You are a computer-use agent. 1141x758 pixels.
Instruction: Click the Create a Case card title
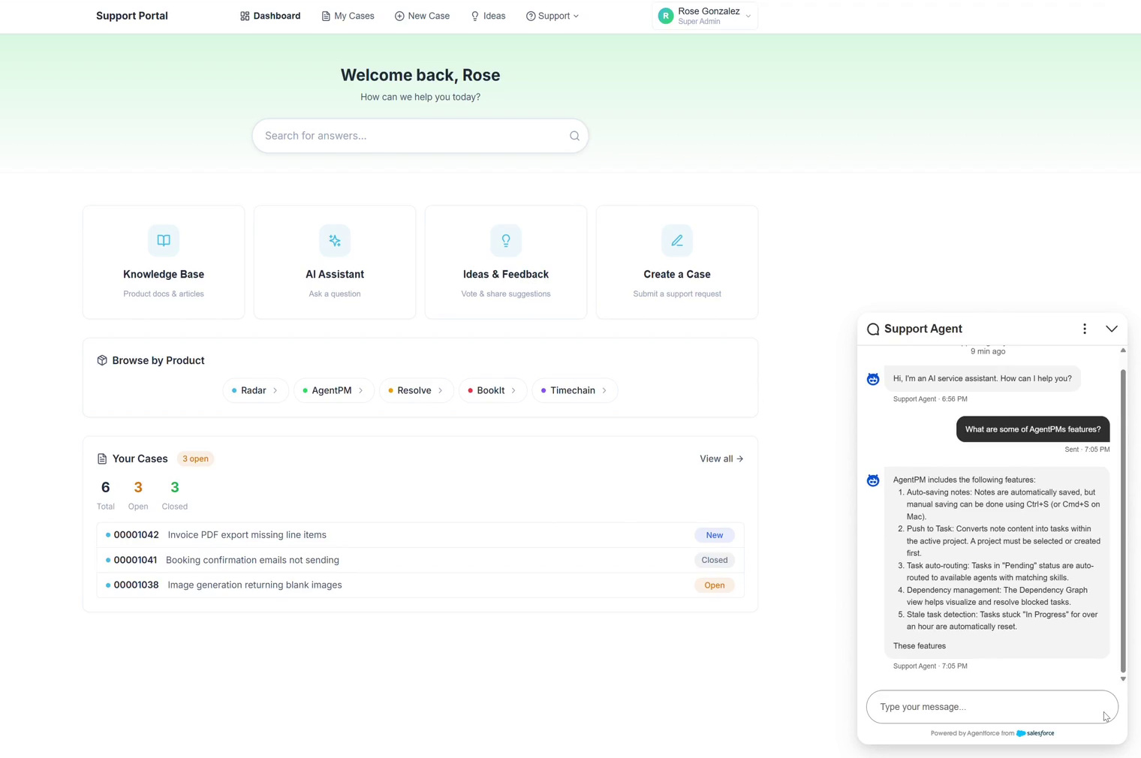[x=677, y=275]
